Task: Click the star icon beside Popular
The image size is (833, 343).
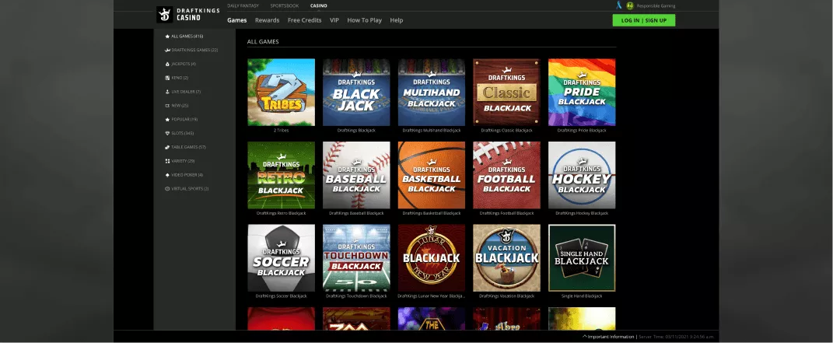Action: (x=167, y=120)
